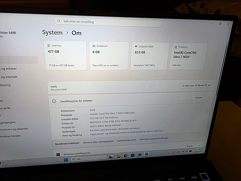This screenshot has width=241, height=181.
Task: Click Gi nytt navn til denne PC-en
Action: 196,85
